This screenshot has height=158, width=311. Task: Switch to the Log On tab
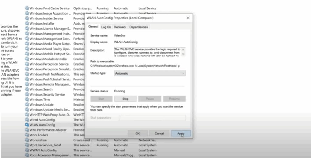coord(106,27)
